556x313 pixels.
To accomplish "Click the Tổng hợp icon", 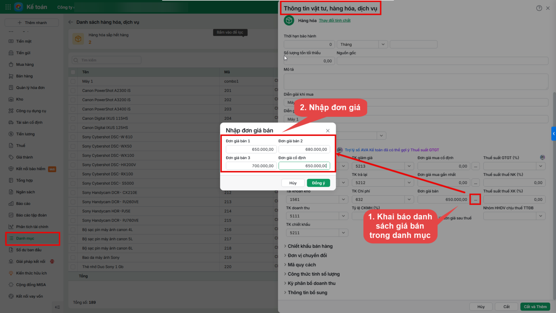I will 11,180.
